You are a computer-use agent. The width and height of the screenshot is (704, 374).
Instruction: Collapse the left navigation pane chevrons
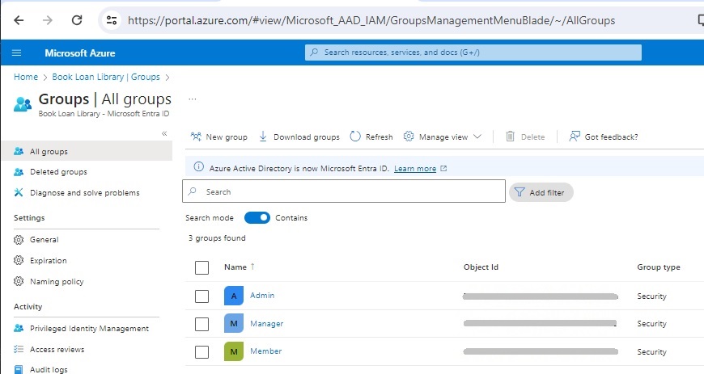[x=164, y=133]
